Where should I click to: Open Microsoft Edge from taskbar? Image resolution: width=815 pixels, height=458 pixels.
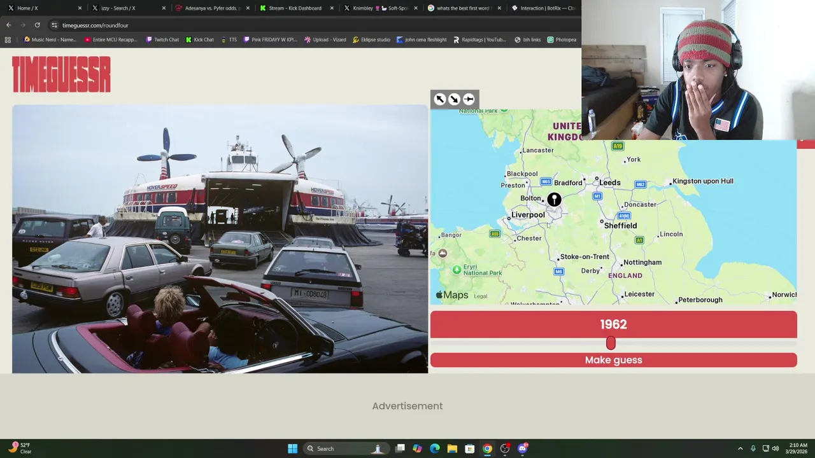click(435, 448)
